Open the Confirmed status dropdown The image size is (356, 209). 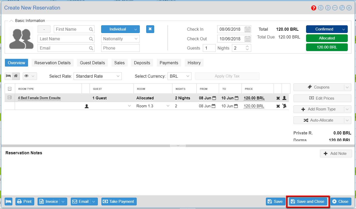[327, 29]
